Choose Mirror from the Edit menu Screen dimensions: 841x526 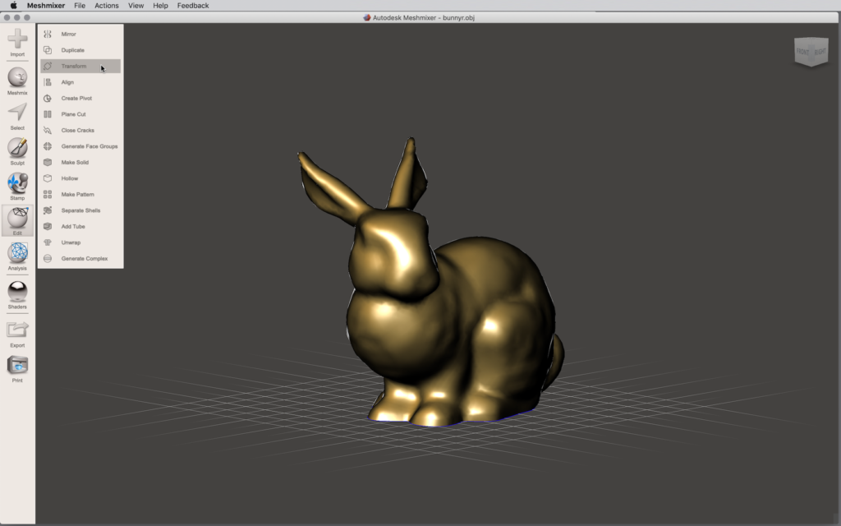point(69,35)
